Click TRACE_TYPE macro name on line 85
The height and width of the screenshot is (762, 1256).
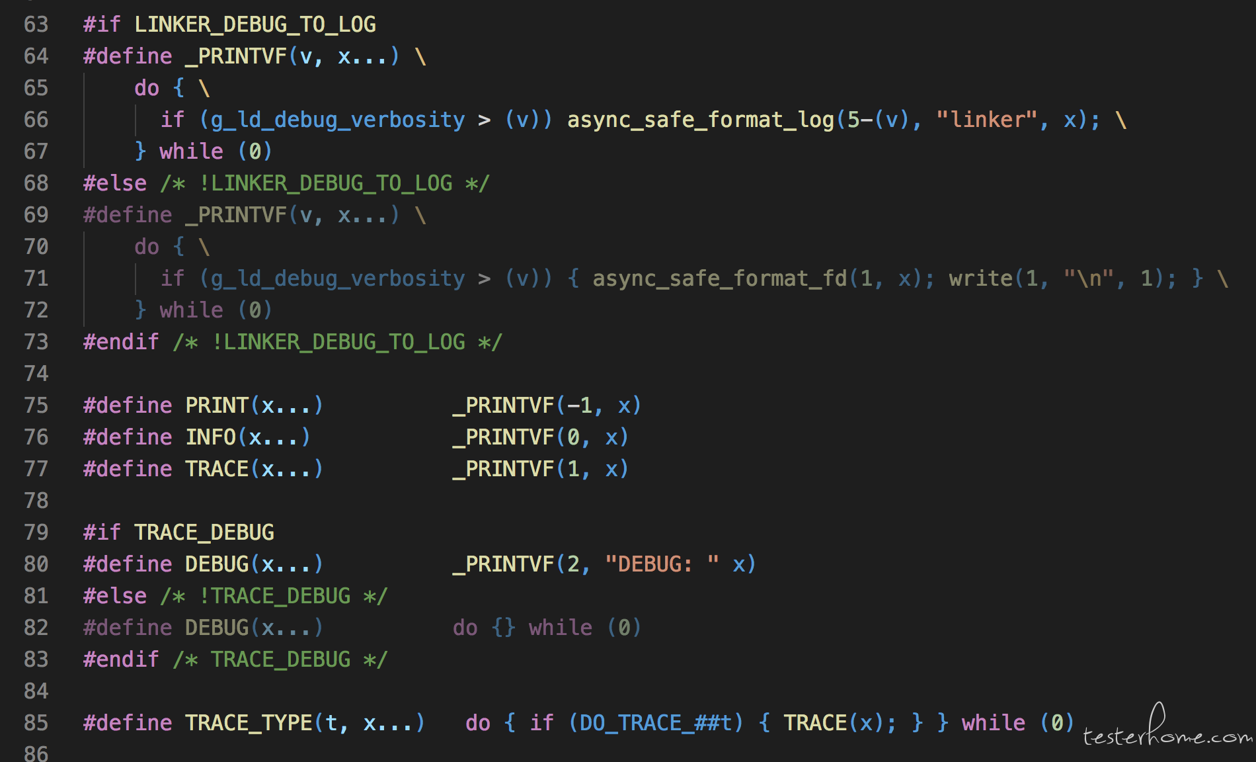[x=249, y=723]
